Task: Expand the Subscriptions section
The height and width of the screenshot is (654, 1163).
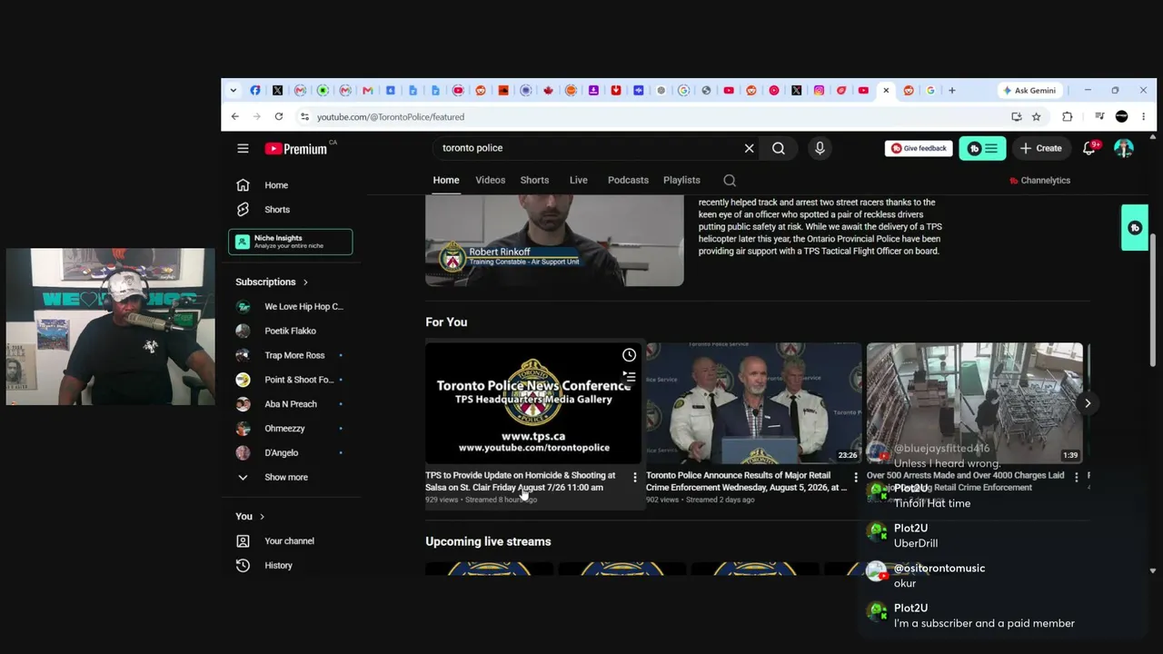Action: pos(273,282)
